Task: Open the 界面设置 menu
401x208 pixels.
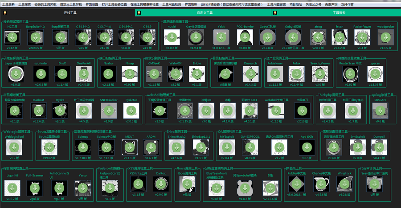Action: tap(92, 4)
